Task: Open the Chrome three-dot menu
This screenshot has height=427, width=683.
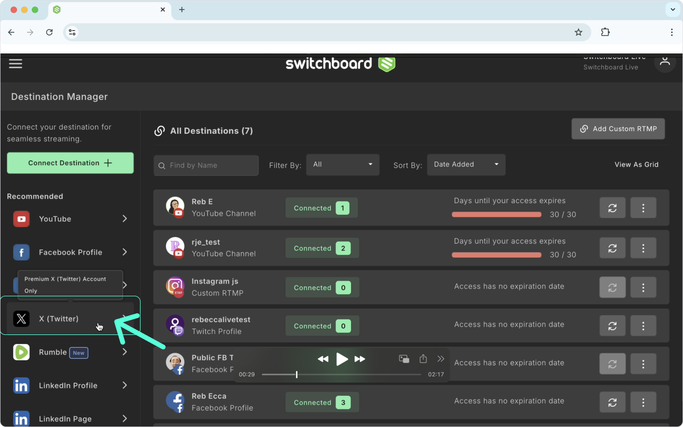Action: click(672, 32)
